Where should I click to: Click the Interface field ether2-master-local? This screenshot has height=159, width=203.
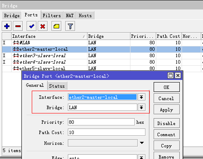[x=103, y=97]
